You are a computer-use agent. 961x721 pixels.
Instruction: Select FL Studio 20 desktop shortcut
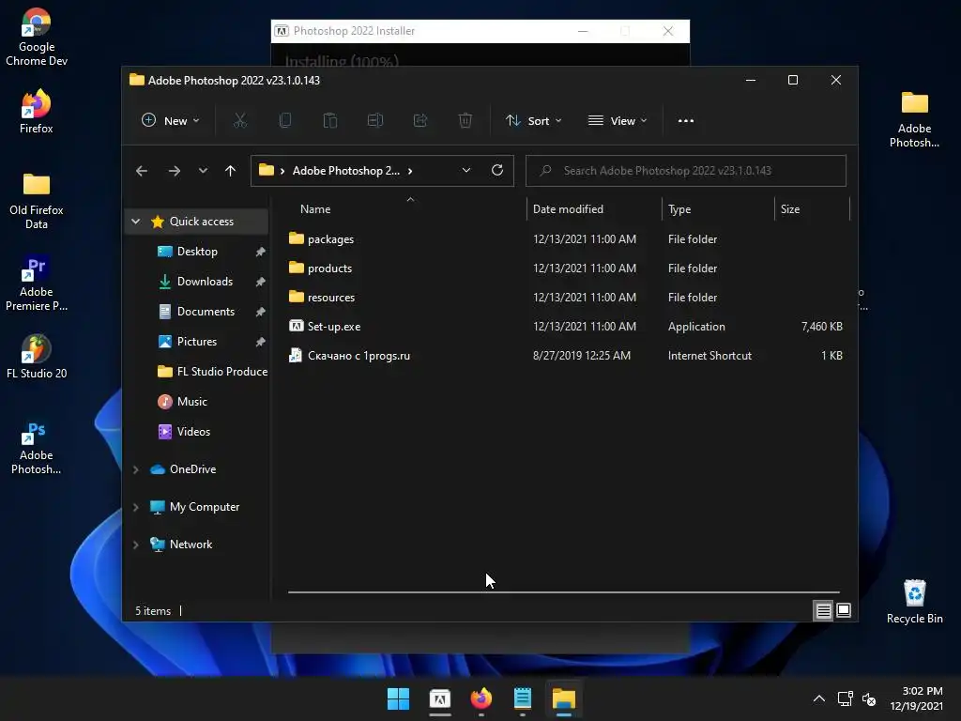(37, 357)
